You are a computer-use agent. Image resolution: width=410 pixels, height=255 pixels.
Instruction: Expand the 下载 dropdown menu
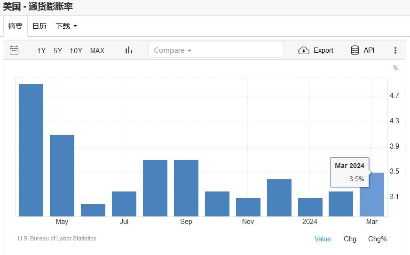pyautogui.click(x=66, y=26)
